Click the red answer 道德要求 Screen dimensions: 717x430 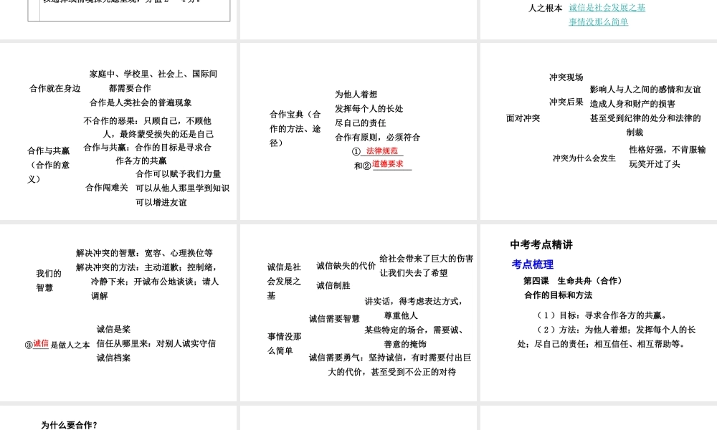(388, 164)
